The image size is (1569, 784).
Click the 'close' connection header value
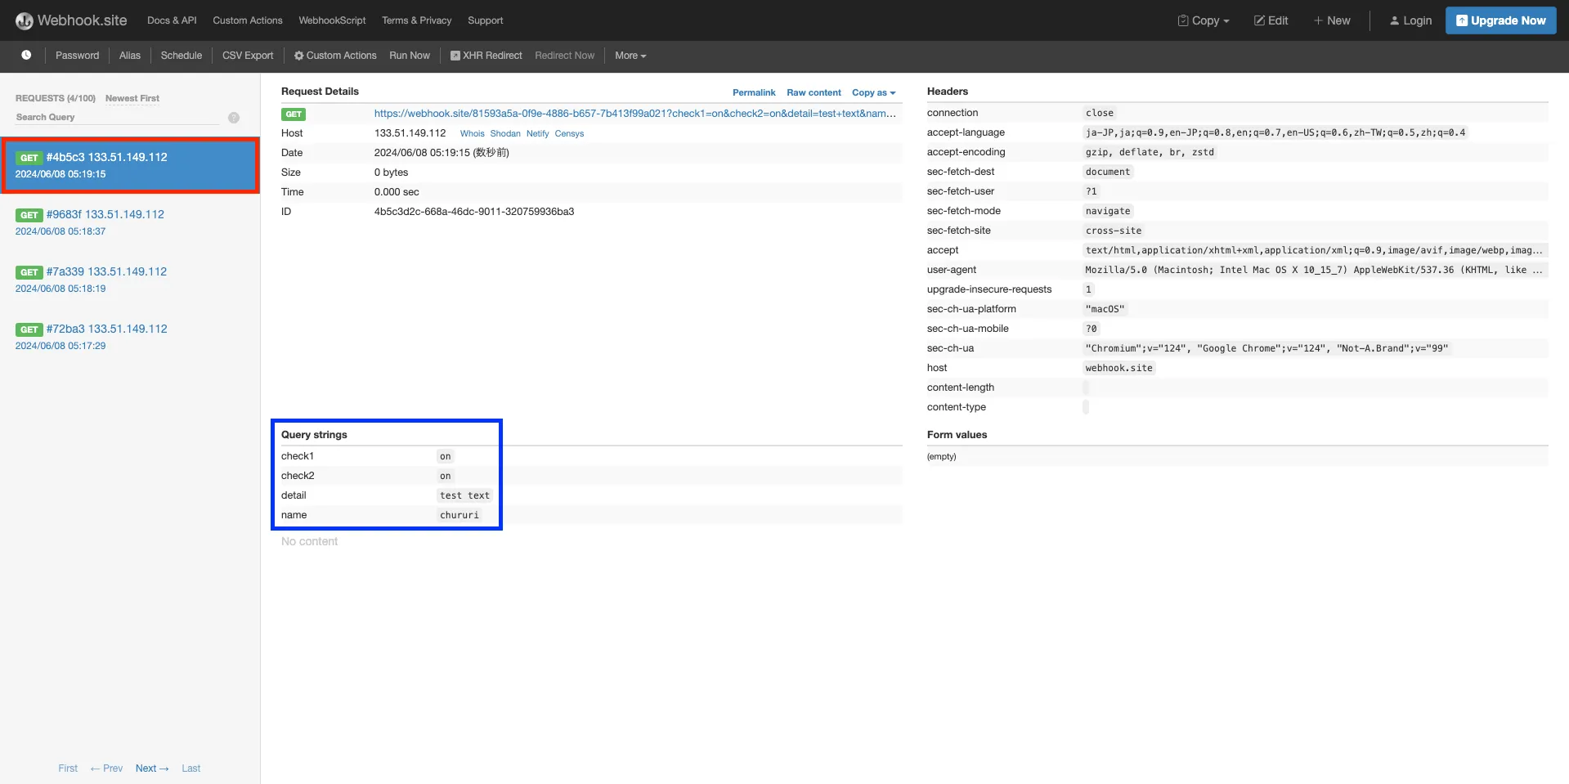[x=1100, y=113]
